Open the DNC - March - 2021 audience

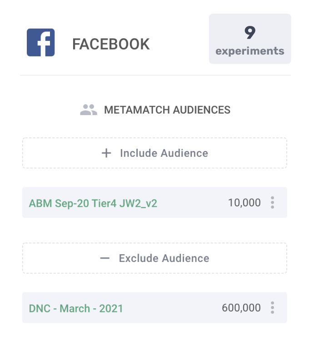pos(76,308)
